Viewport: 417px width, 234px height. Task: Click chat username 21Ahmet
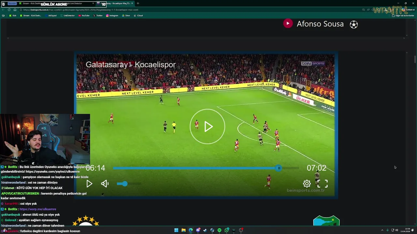pos(8,188)
